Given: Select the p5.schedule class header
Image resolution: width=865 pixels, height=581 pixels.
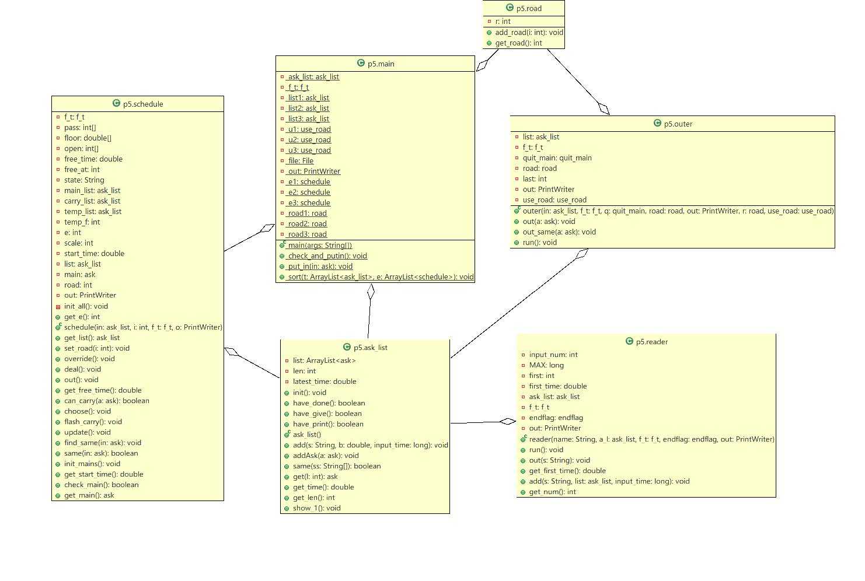Looking at the screenshot, I should tap(138, 104).
